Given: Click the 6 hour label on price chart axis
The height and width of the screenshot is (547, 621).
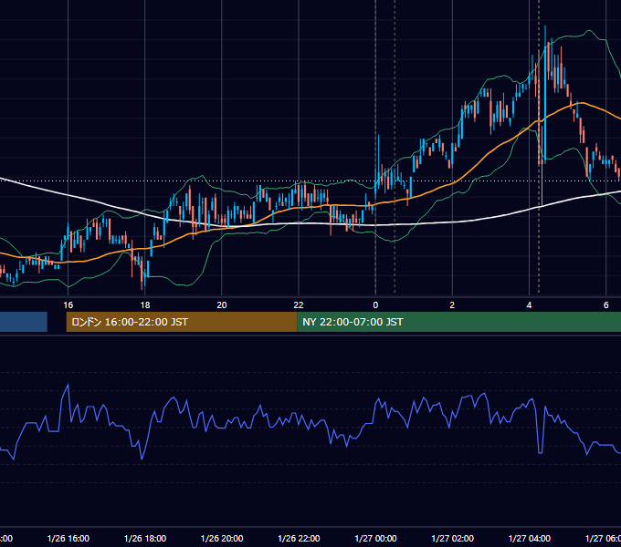Looking at the screenshot, I should pyautogui.click(x=606, y=305).
